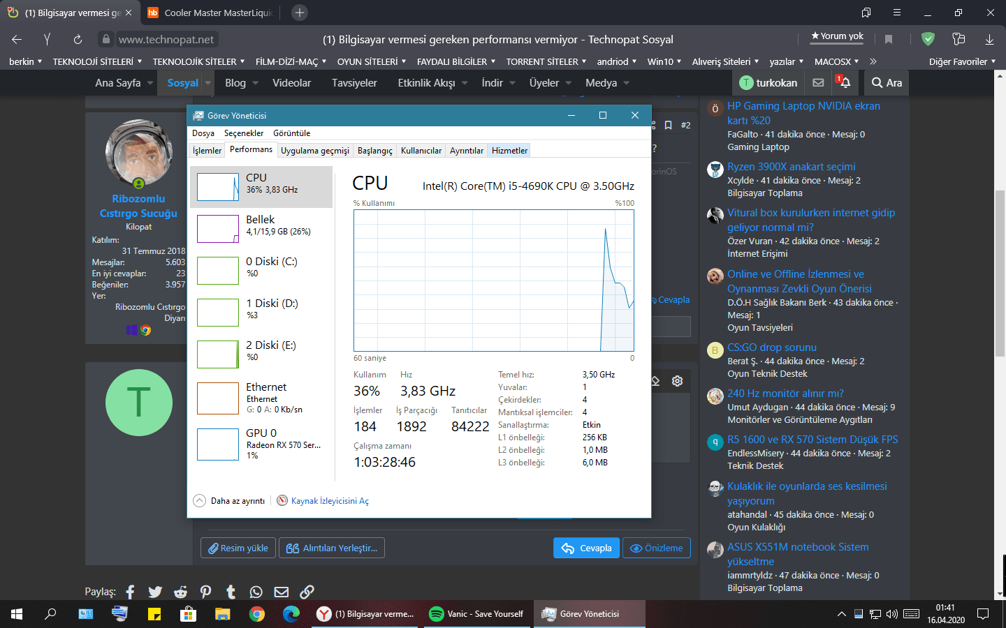
Task: Open the browser downloads arrow icon
Action: [989, 39]
